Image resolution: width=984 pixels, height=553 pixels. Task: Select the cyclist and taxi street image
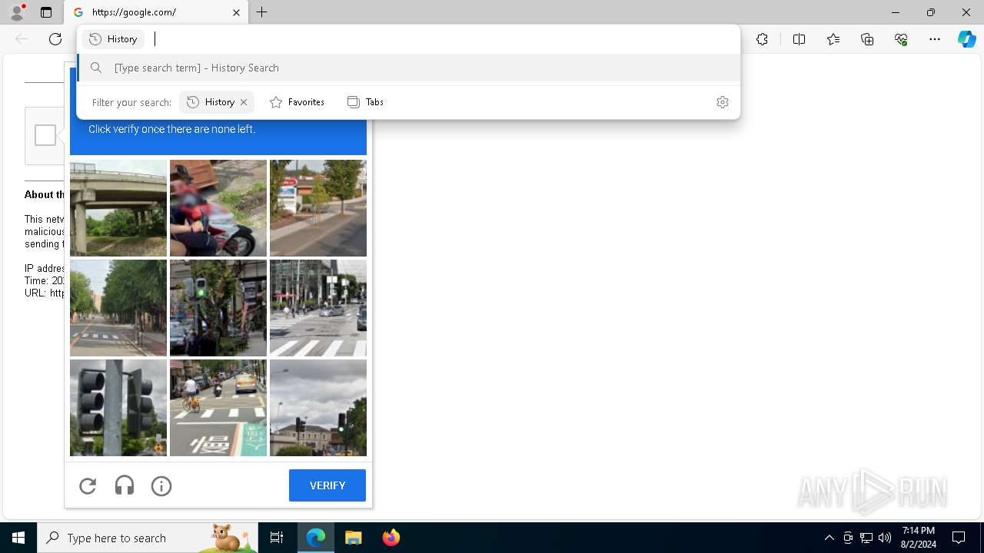tap(218, 408)
